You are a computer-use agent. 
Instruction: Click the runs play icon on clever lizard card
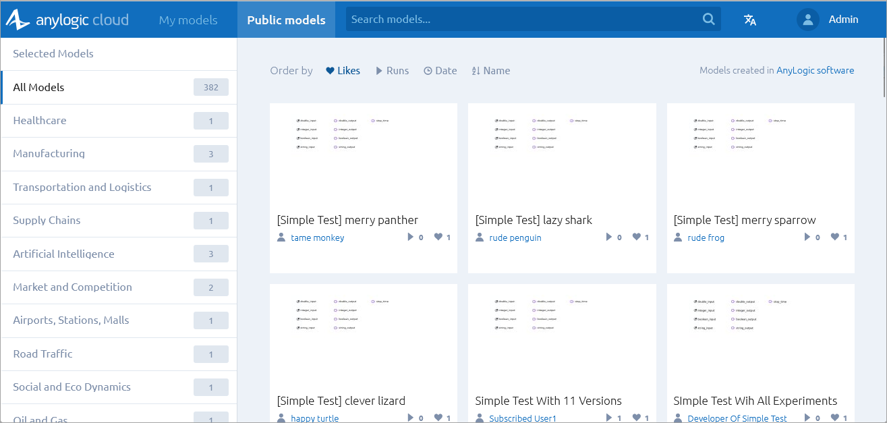[x=410, y=418]
